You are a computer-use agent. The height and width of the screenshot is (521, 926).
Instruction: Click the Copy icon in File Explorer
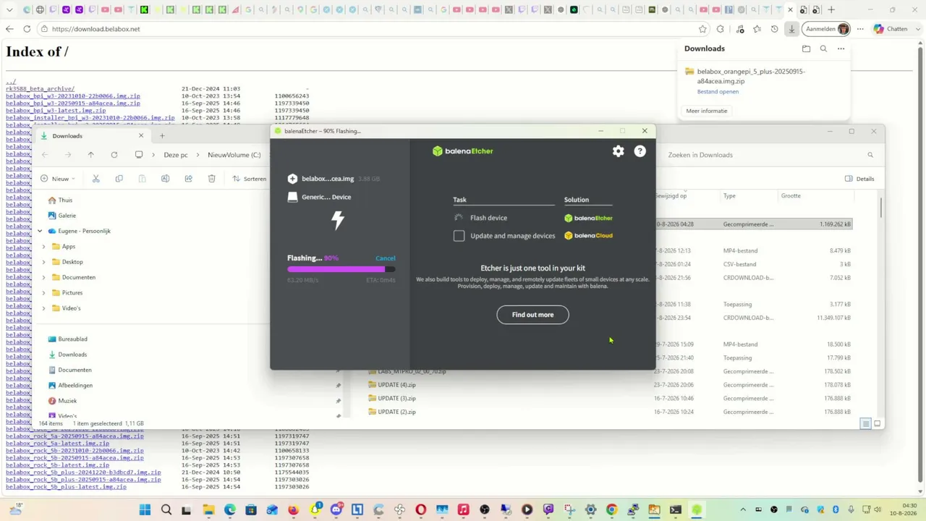coord(119,179)
